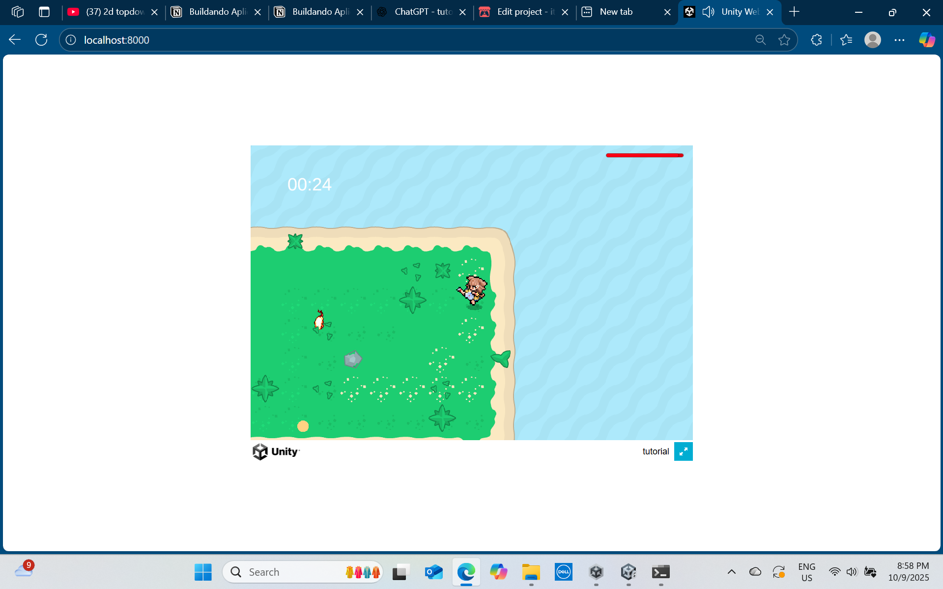Click the gray rock on the grass

[353, 359]
